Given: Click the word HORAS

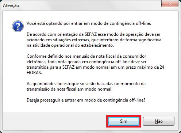Looking at the screenshot, I should (x=34, y=73).
